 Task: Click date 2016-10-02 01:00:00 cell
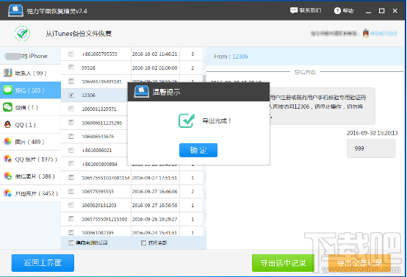click(155, 68)
